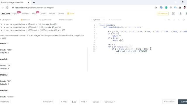Collapse the class Solution fold arrow
Image resolution: width=187 pixels, height=105 pixels.
pos(96,25)
